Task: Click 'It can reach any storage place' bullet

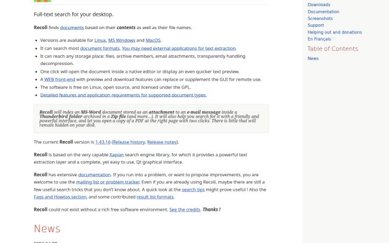Action: [143, 60]
